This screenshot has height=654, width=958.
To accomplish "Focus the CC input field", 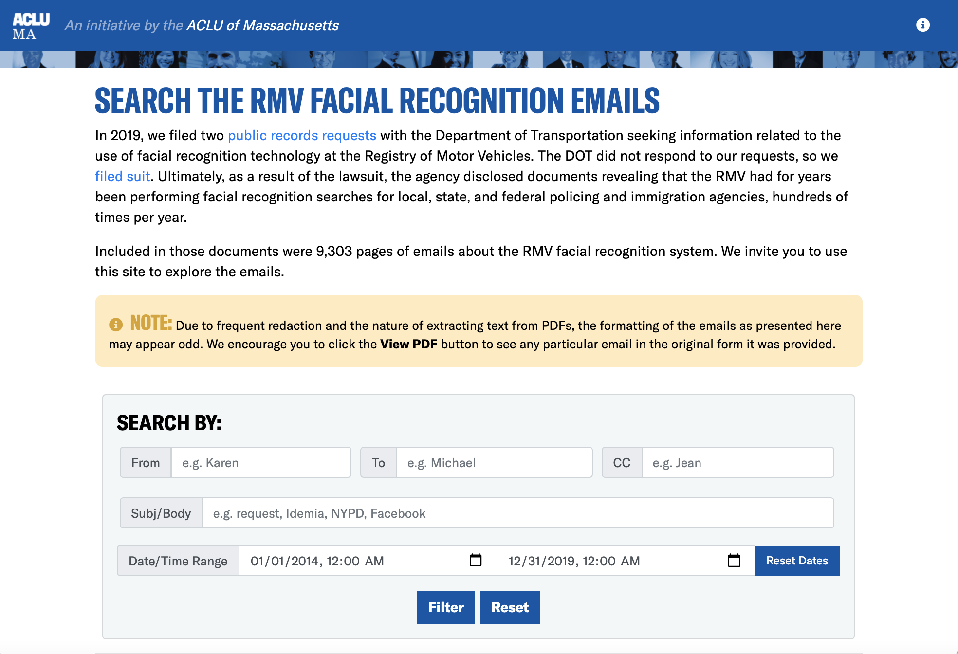I will (x=738, y=462).
